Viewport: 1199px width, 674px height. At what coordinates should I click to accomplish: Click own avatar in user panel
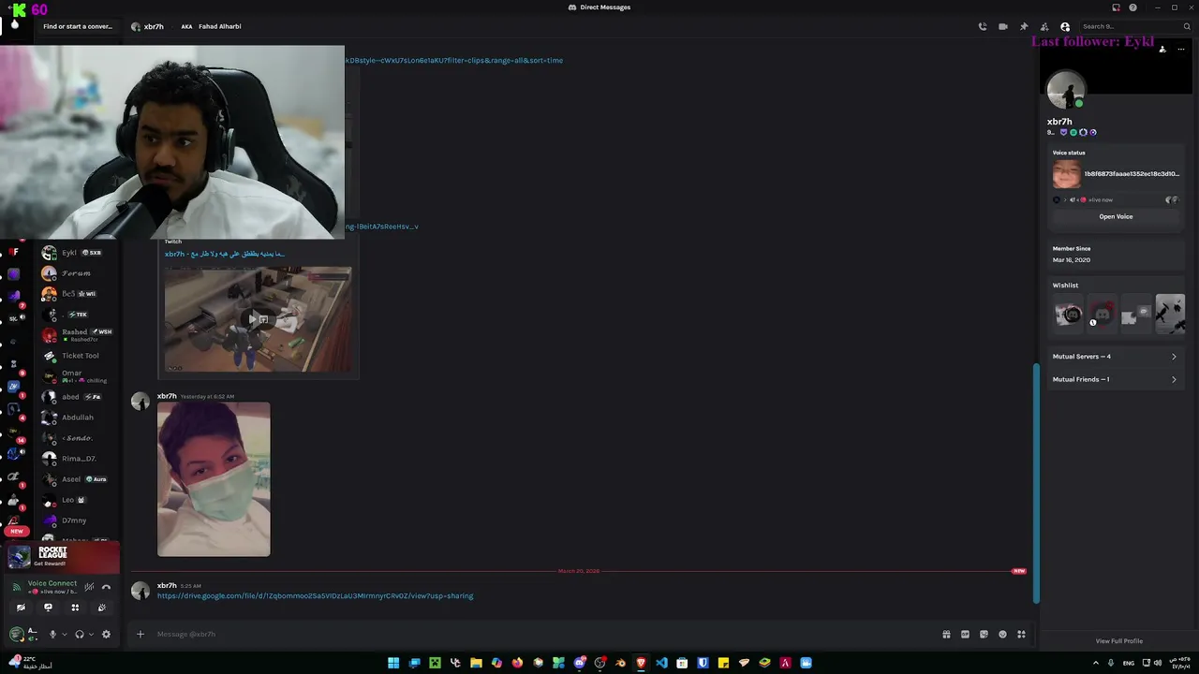(17, 634)
